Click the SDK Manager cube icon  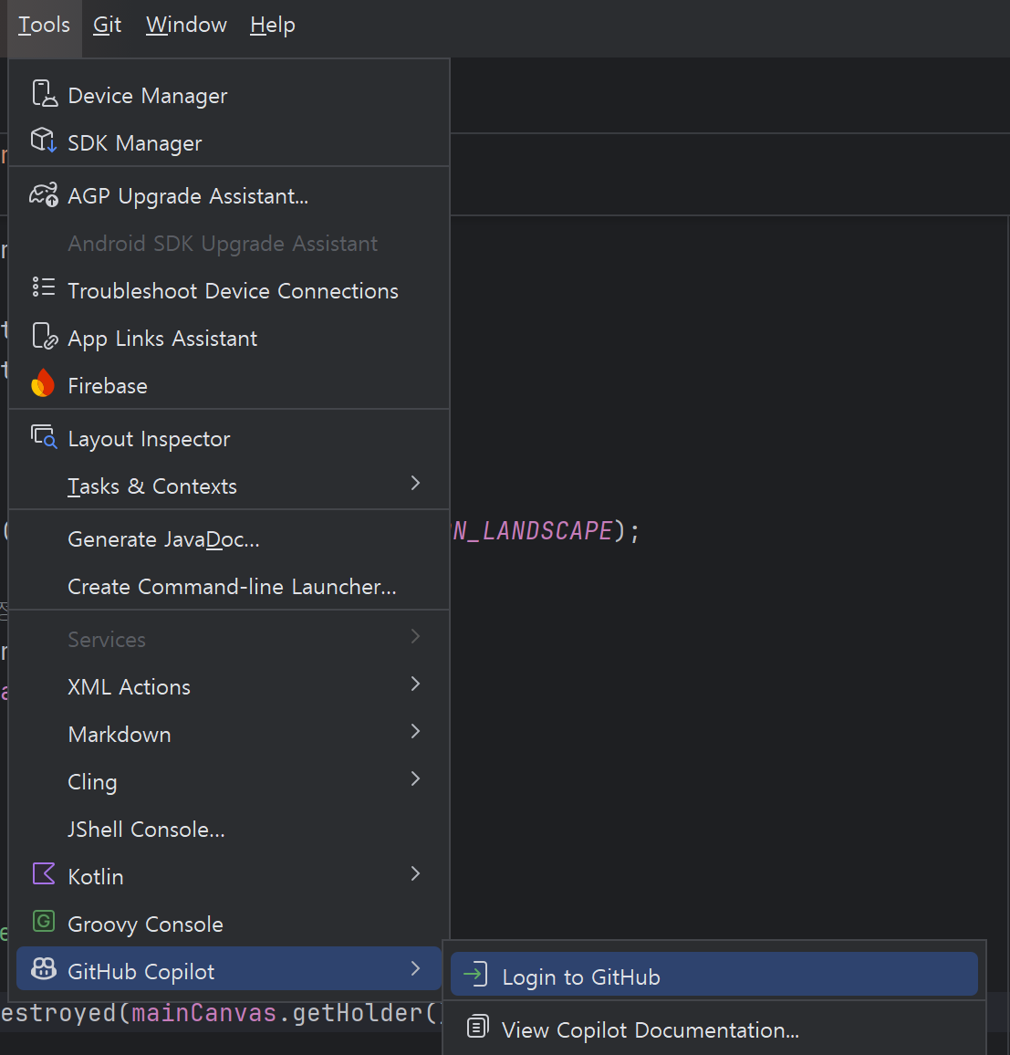tap(45, 140)
